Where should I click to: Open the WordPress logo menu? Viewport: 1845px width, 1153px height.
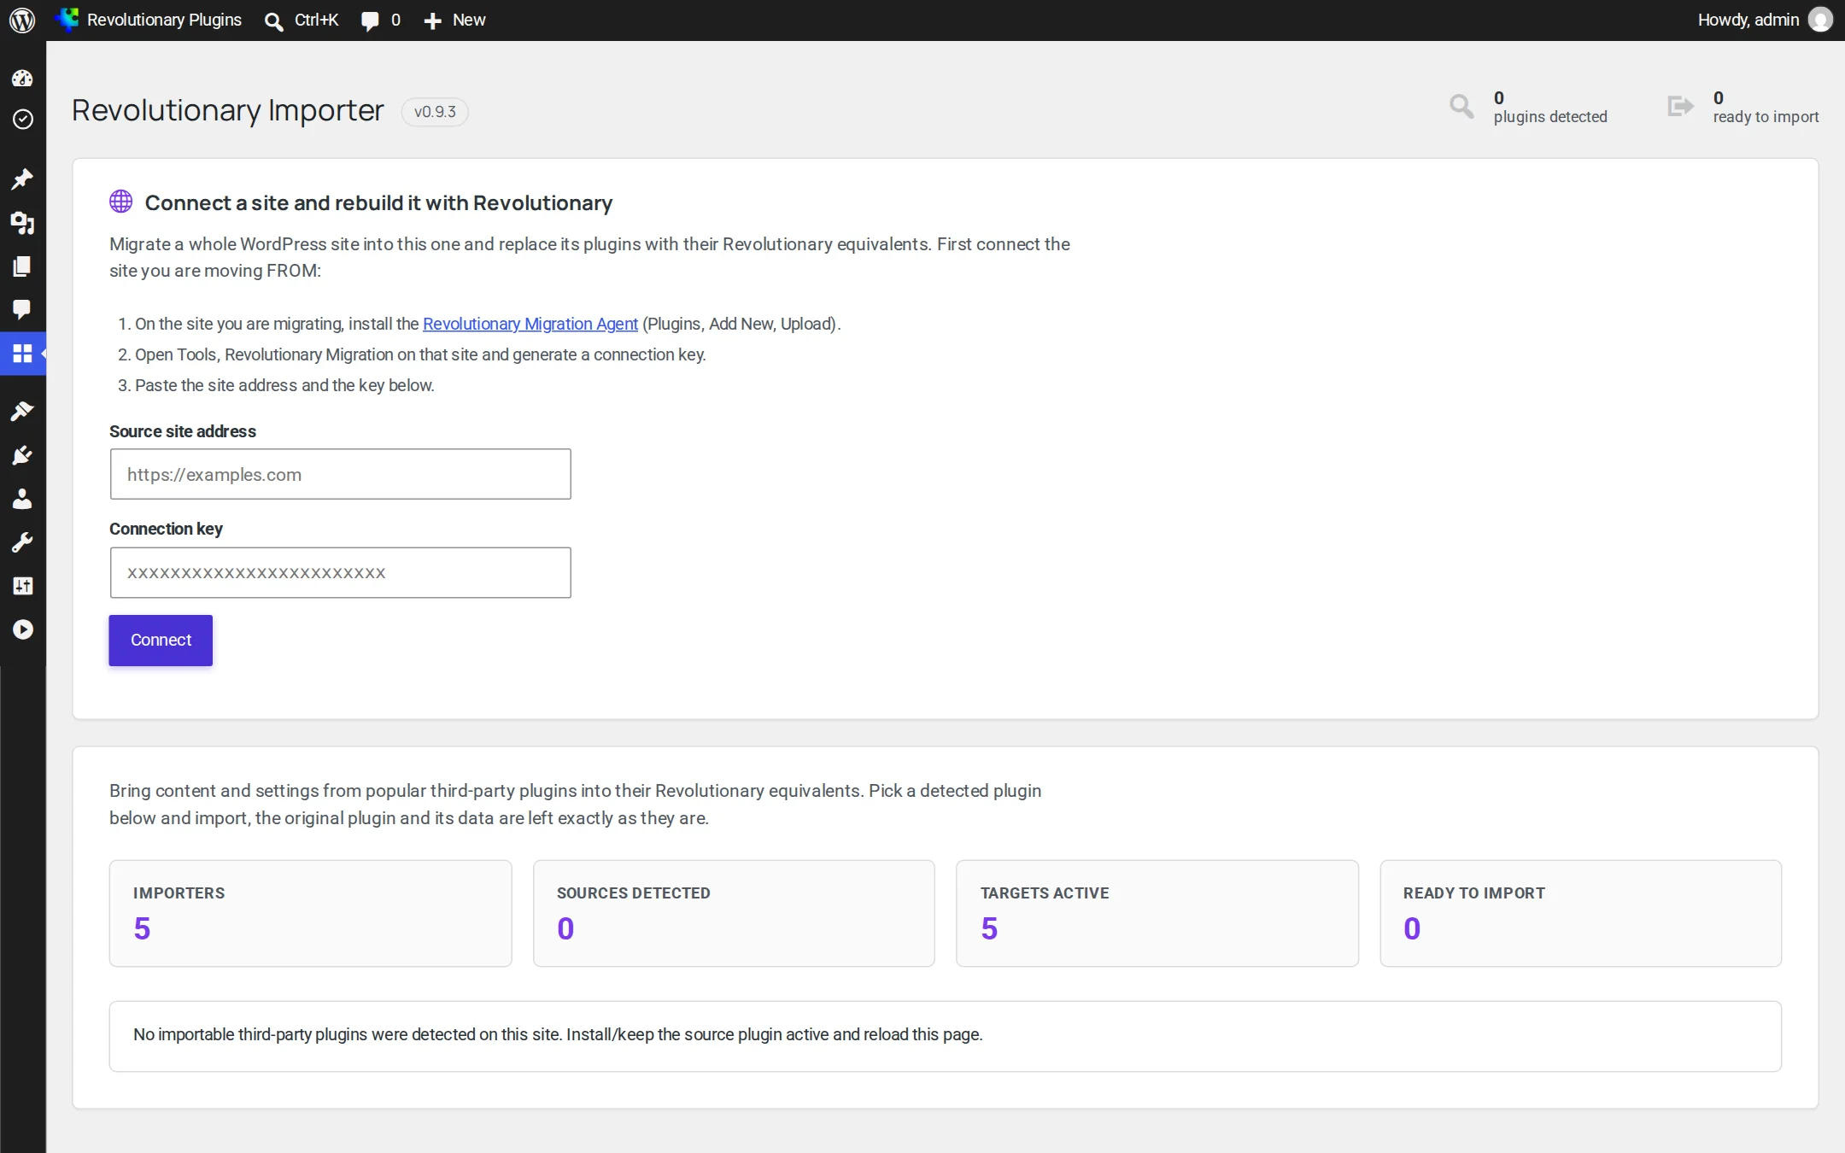click(22, 20)
